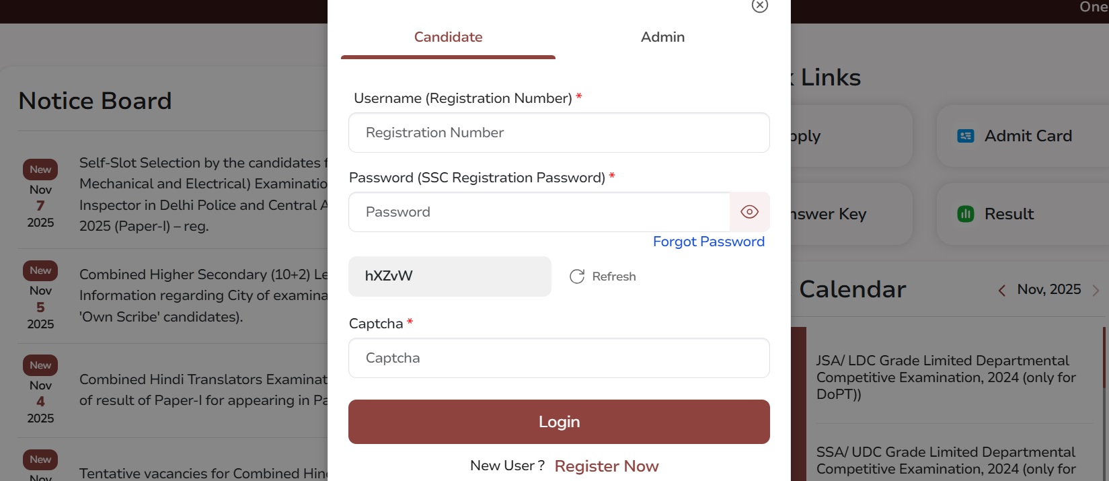Click the Register Now link
1109x481 pixels.
point(606,466)
